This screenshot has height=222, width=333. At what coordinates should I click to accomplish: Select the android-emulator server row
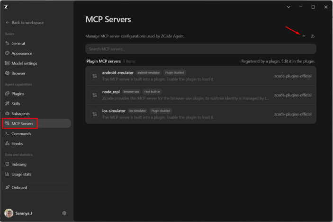click(x=201, y=76)
